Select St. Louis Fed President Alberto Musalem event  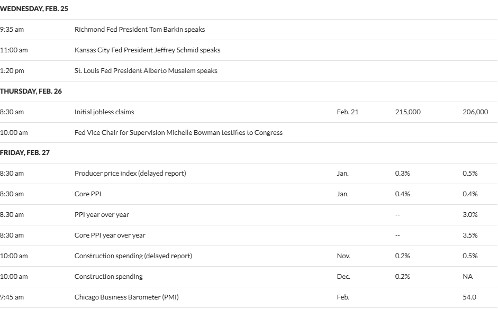(146, 71)
